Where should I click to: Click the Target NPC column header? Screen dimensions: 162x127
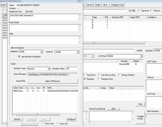click(137, 17)
